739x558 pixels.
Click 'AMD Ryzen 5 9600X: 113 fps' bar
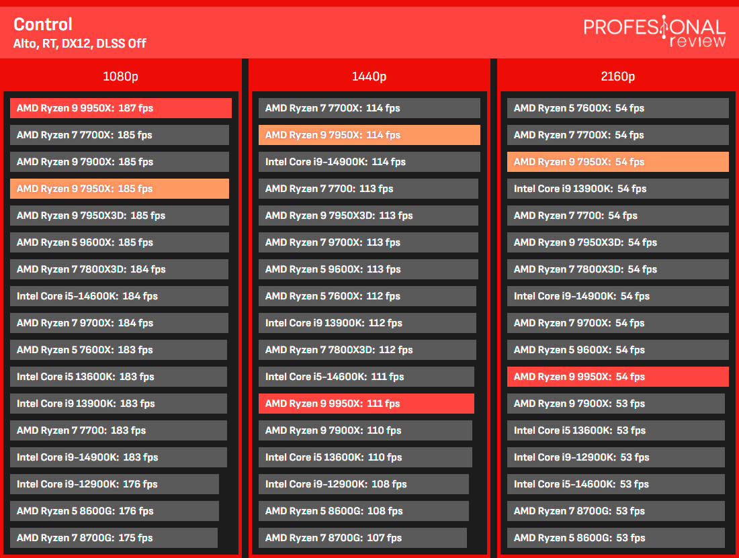click(369, 269)
